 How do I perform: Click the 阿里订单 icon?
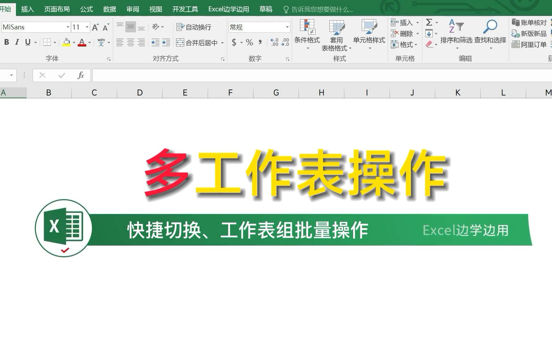click(515, 45)
